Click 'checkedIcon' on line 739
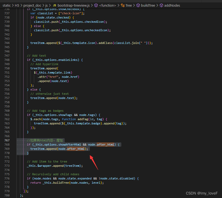Image resolution: width=222 pixels, height=198 pixels. (94, 22)
